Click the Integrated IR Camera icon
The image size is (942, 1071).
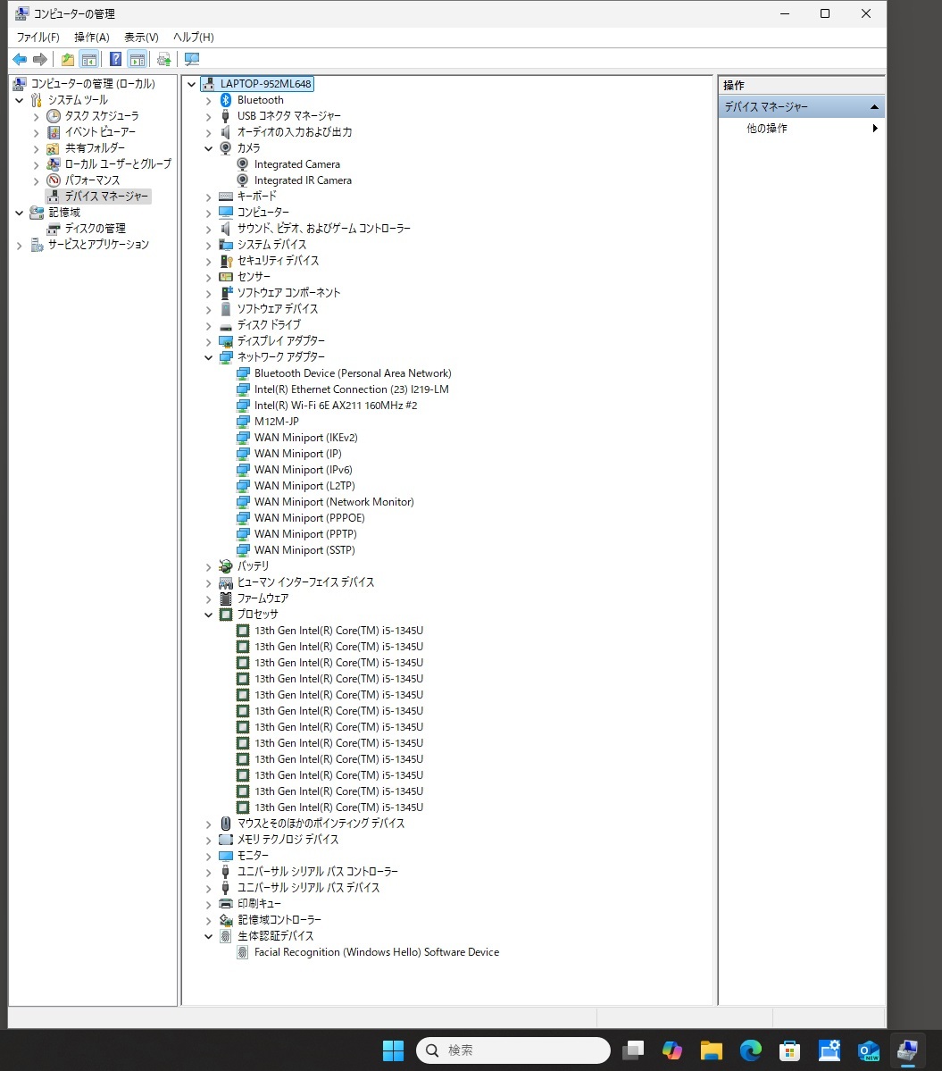[x=242, y=180]
